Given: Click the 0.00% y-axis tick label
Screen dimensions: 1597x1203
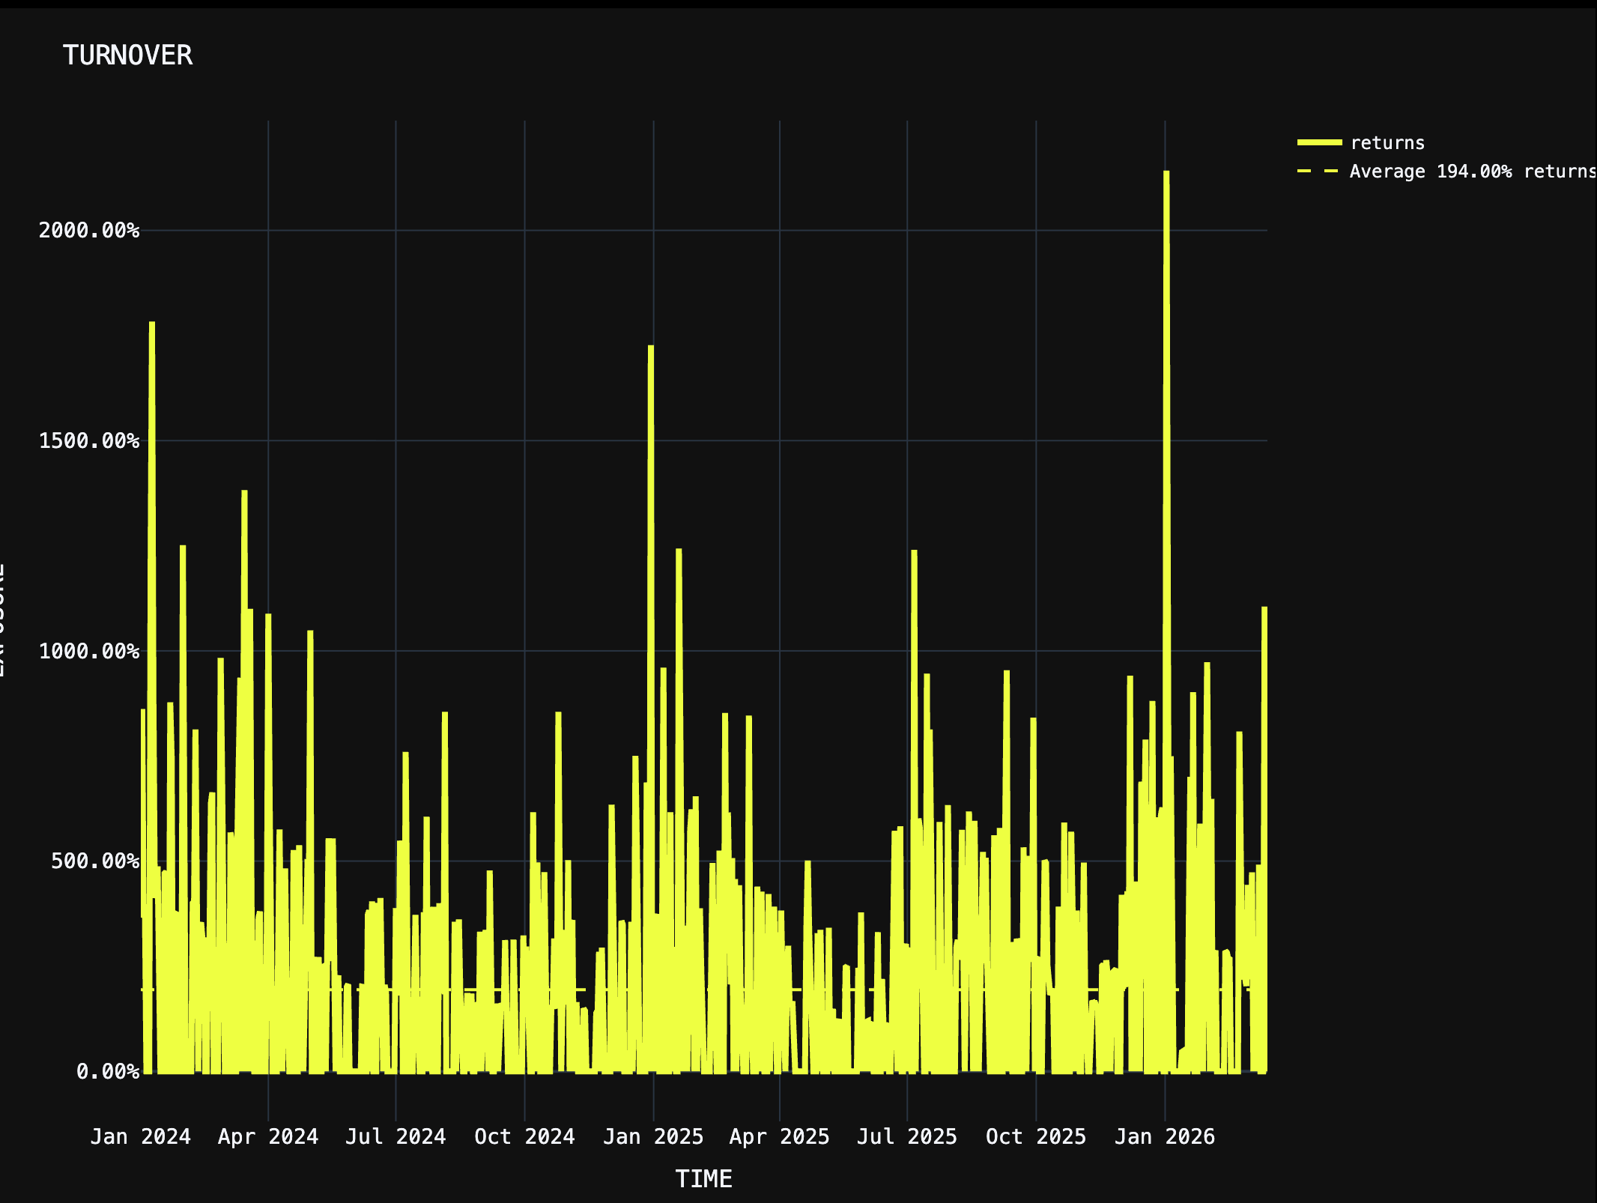Looking at the screenshot, I should click(x=108, y=1072).
